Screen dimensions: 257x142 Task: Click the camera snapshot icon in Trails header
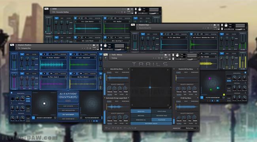pos(166,55)
